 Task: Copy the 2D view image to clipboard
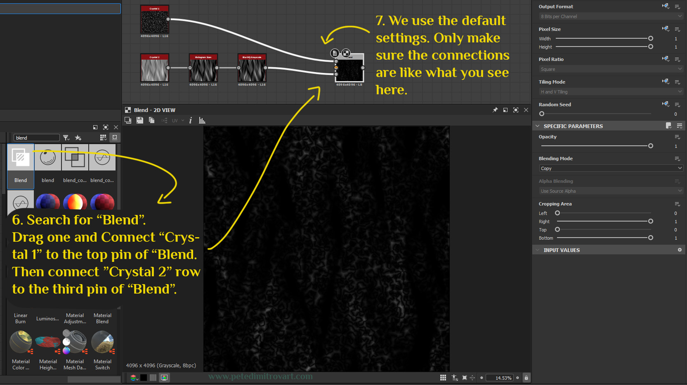click(151, 120)
